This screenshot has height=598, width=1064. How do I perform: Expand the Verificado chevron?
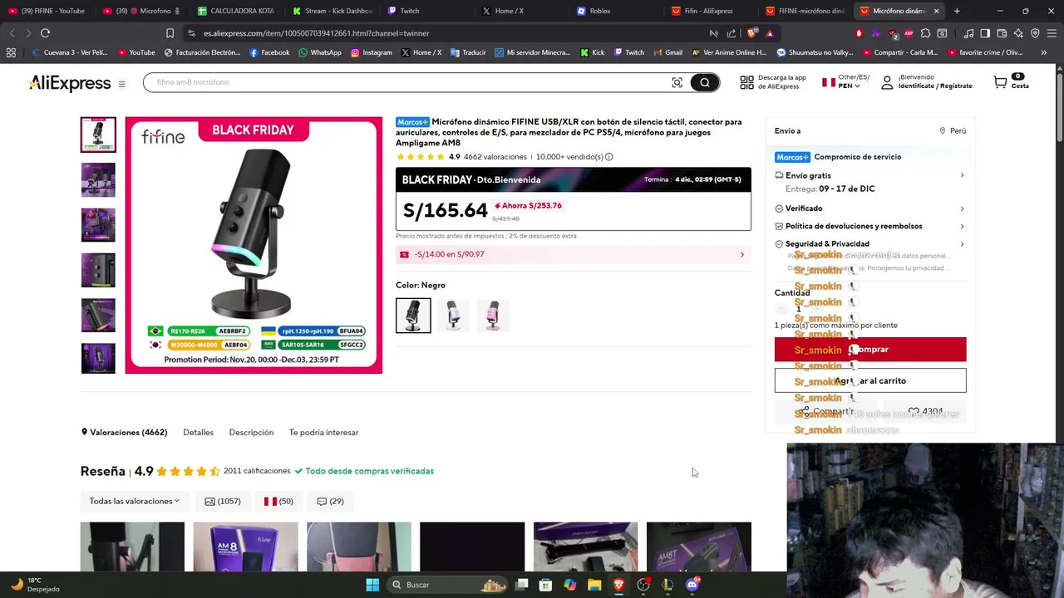coord(962,208)
